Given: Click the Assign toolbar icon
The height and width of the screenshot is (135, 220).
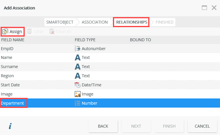Looking at the screenshot, I should pyautogui.click(x=6, y=31).
